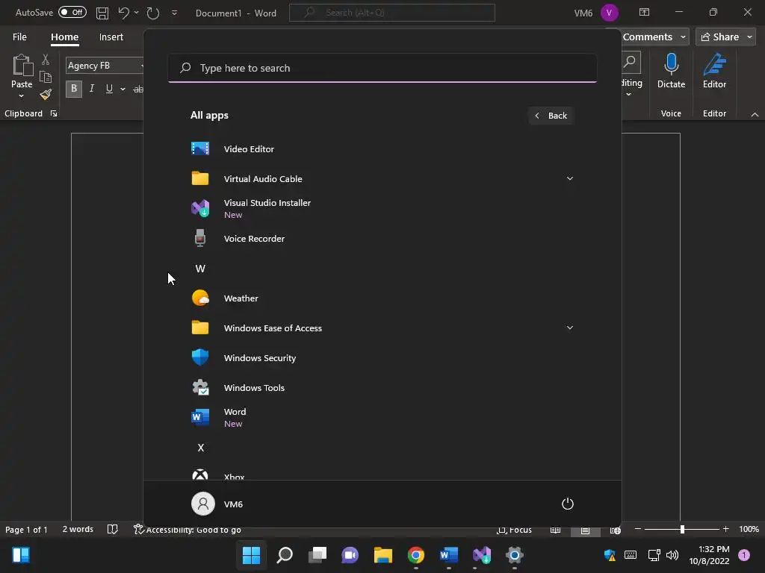Open Task View on the taskbar
This screenshot has width=765, height=573.
tap(317, 555)
